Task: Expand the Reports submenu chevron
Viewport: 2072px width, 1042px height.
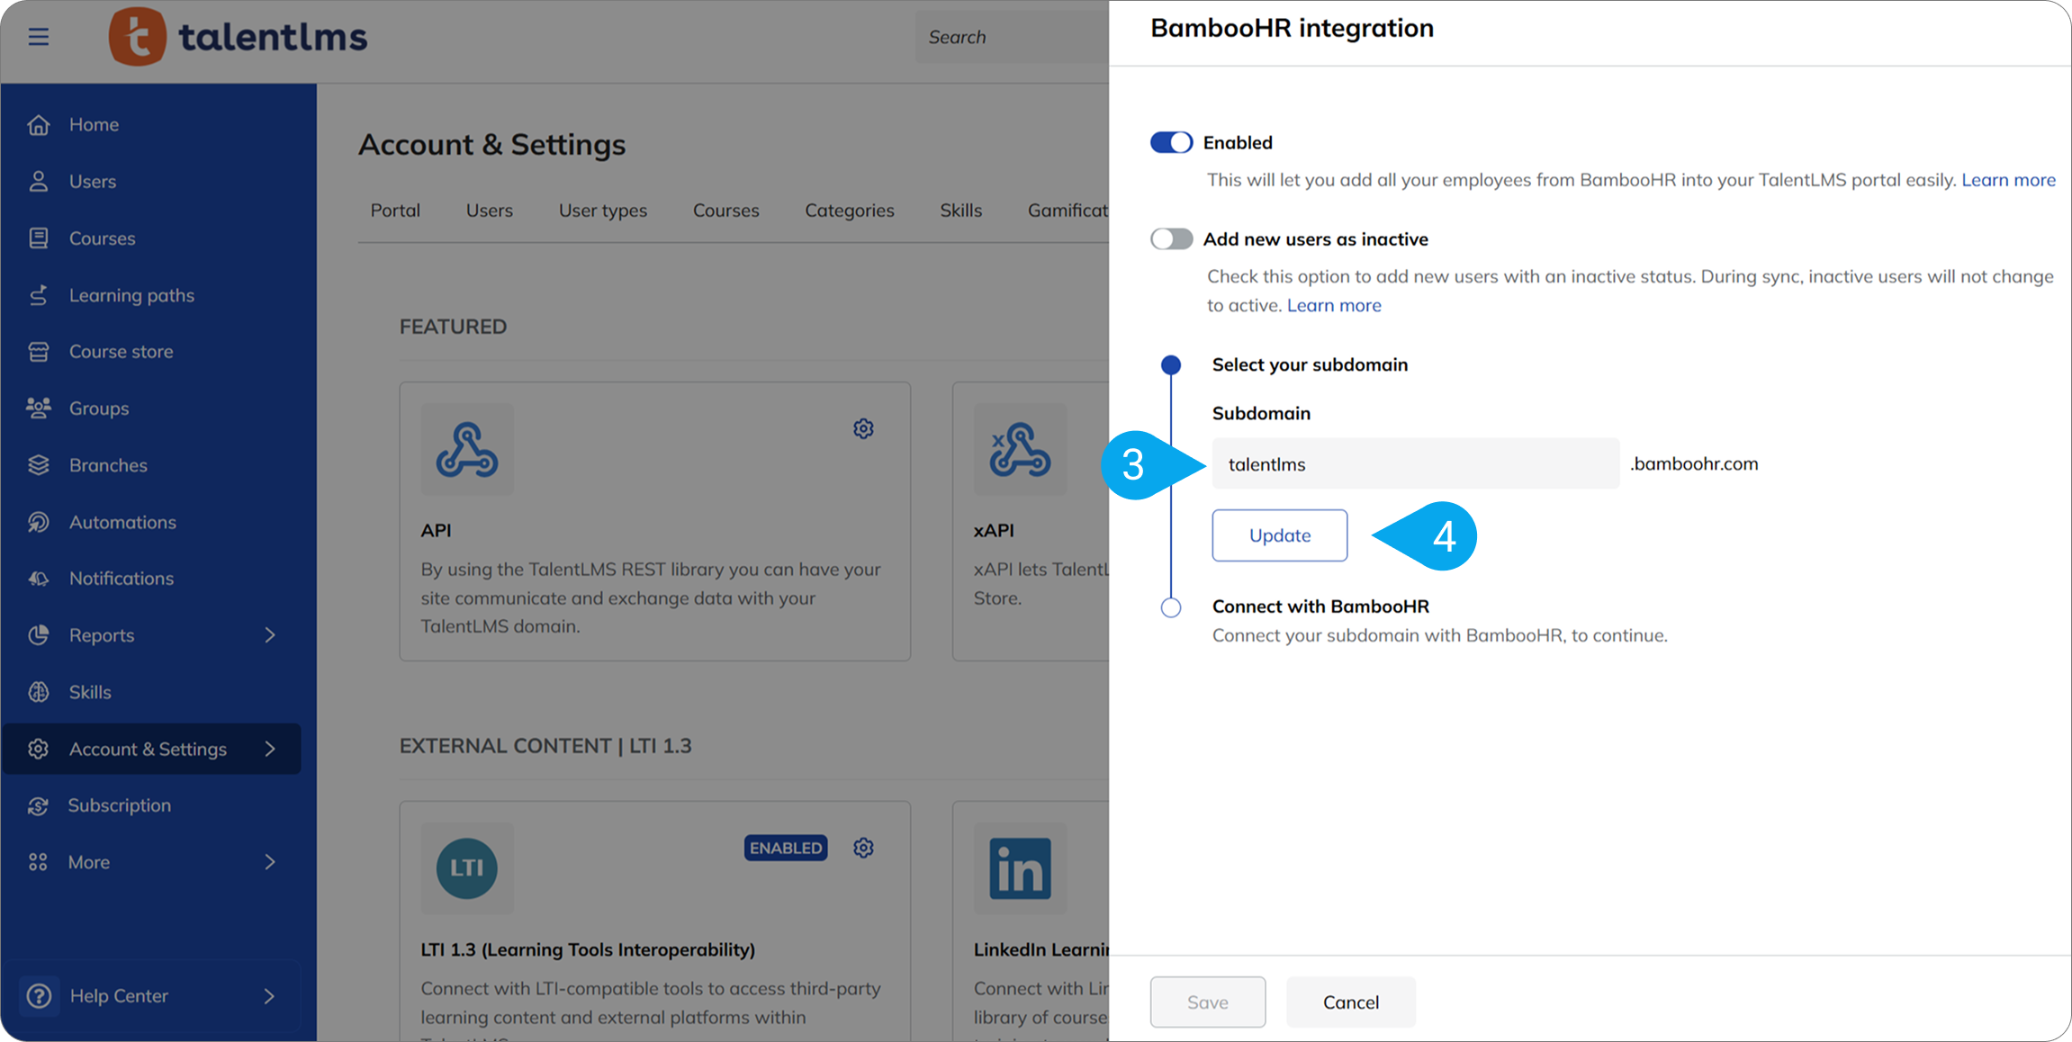Action: (x=270, y=635)
